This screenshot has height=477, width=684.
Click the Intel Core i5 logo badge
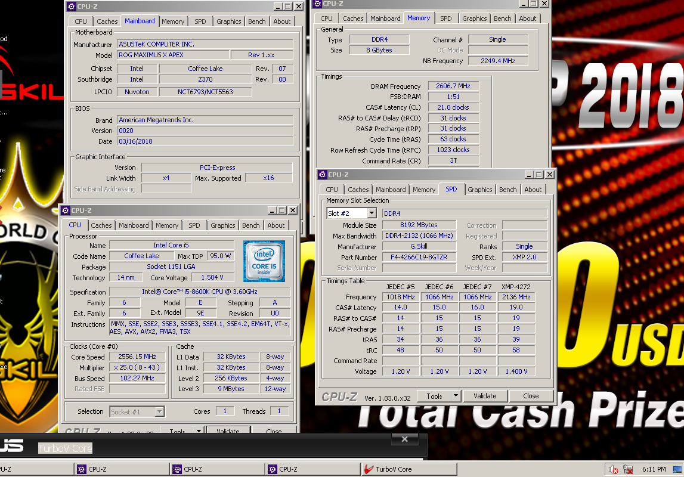tap(264, 261)
